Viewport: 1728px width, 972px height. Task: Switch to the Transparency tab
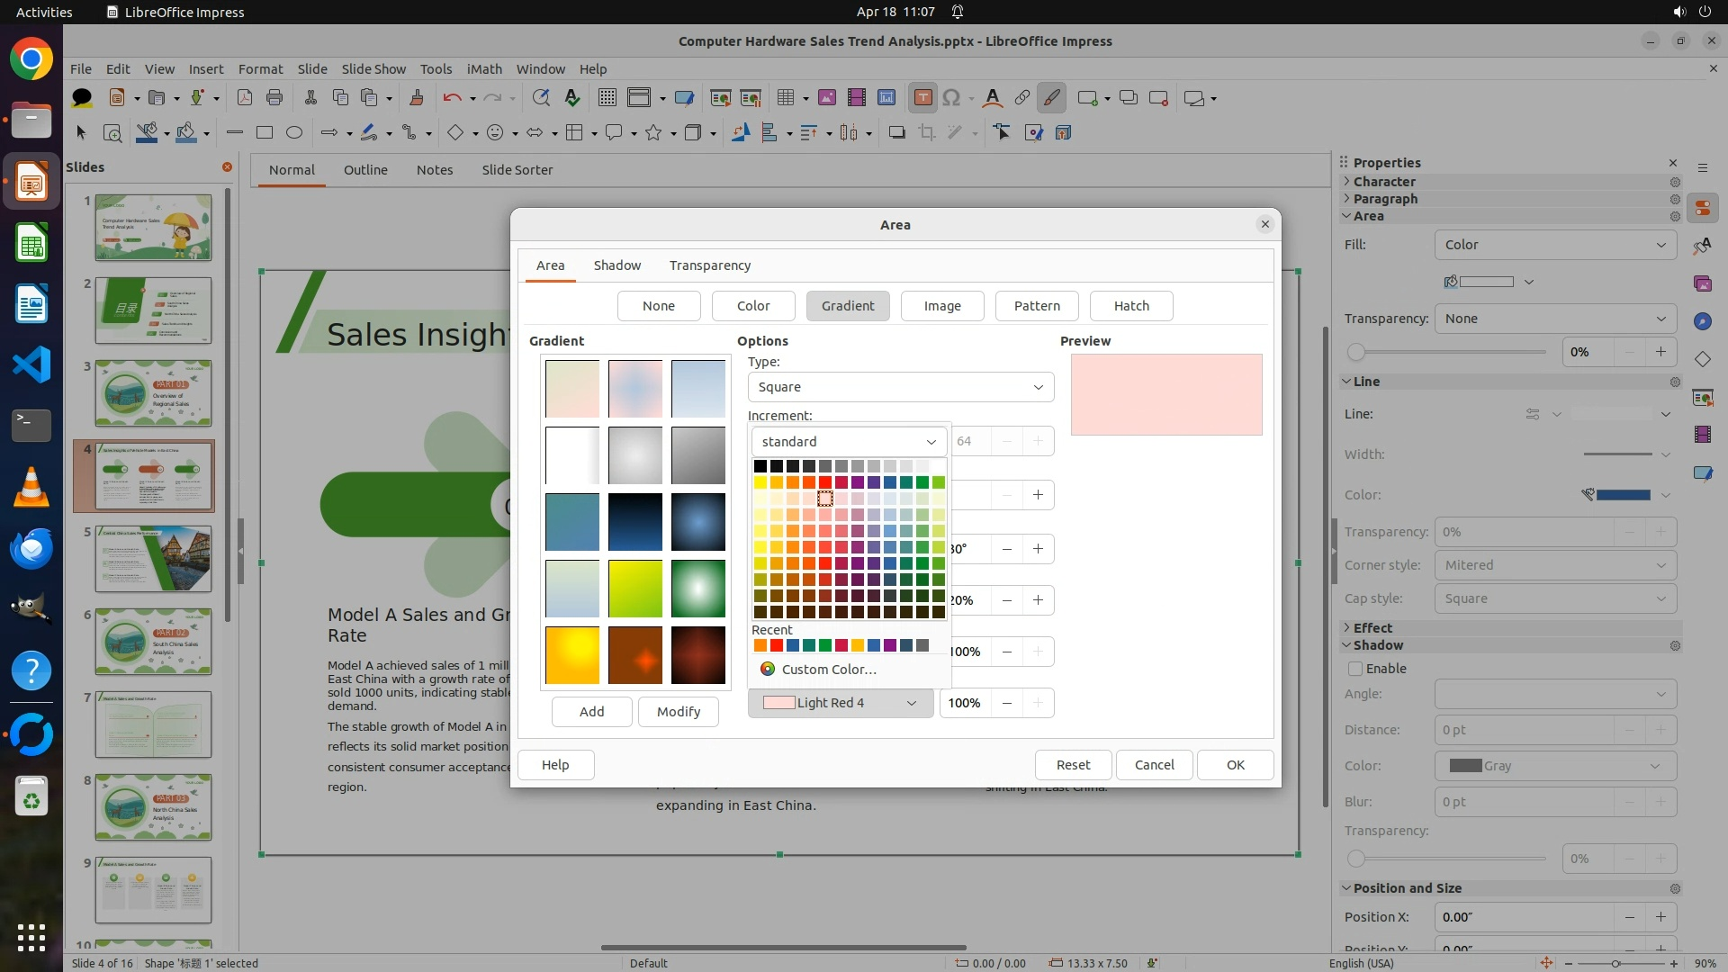(709, 265)
